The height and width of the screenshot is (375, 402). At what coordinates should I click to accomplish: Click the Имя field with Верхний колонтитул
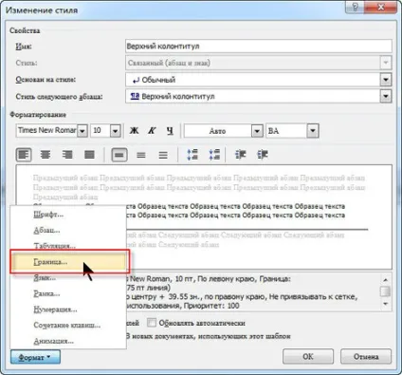[x=259, y=47]
